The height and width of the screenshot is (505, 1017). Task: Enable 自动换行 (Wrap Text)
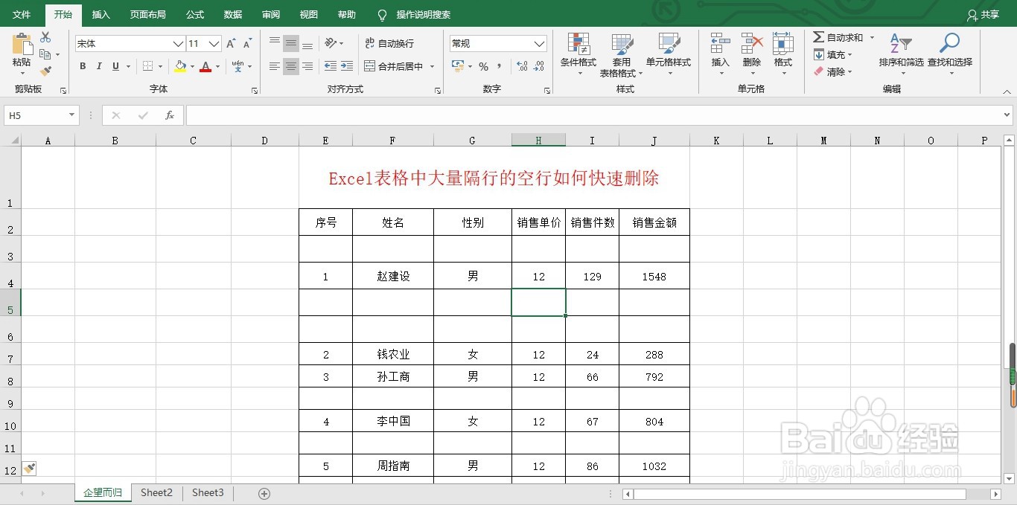coord(392,43)
